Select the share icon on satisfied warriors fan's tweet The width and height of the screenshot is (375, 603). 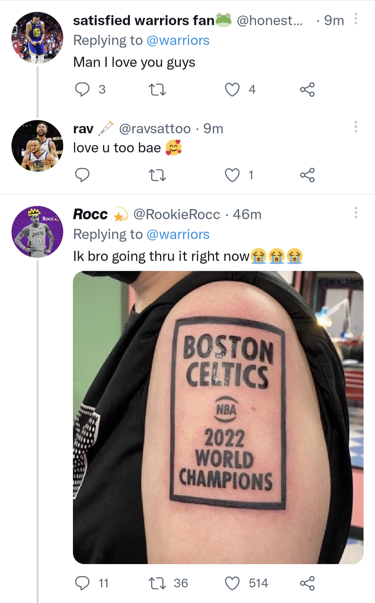pyautogui.click(x=308, y=90)
